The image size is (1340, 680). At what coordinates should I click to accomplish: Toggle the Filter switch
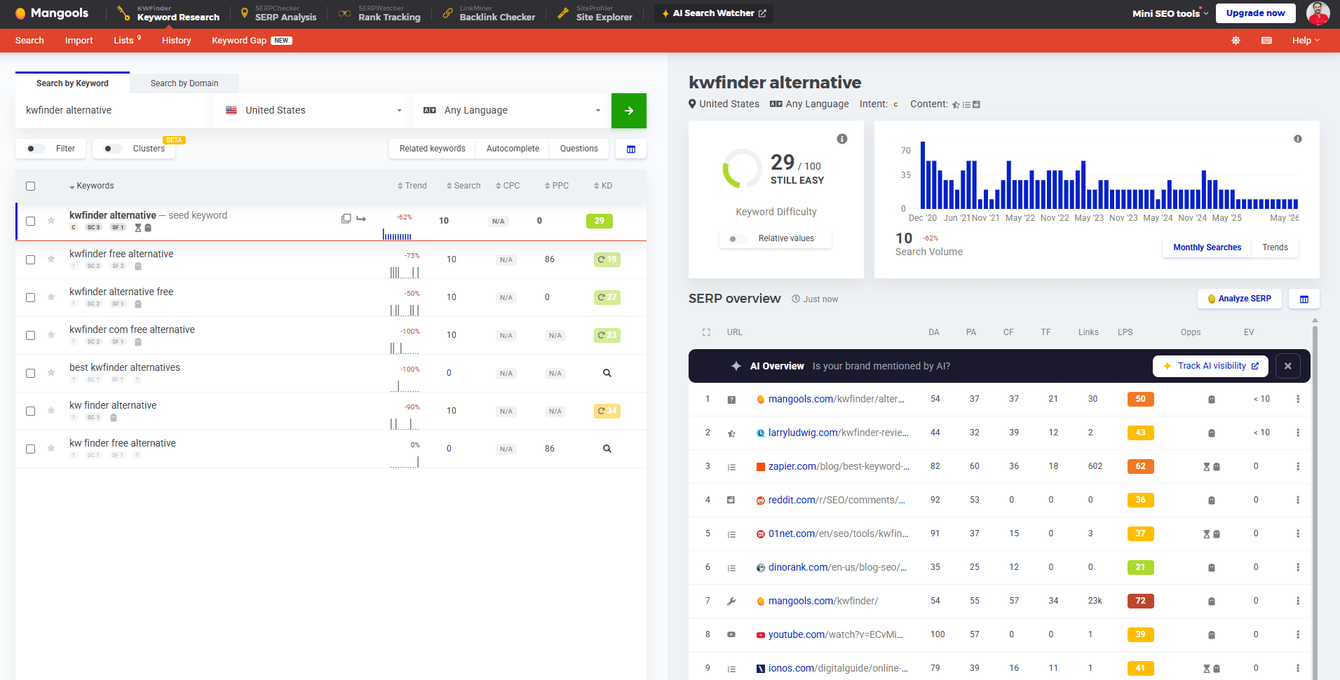(35, 149)
